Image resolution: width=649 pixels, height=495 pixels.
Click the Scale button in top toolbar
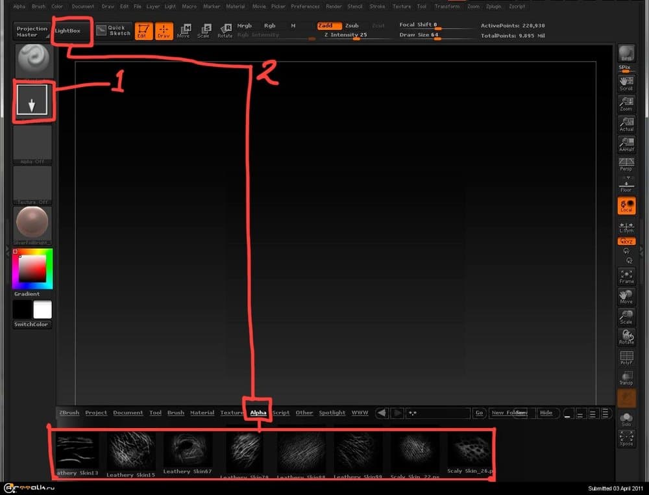pyautogui.click(x=204, y=31)
